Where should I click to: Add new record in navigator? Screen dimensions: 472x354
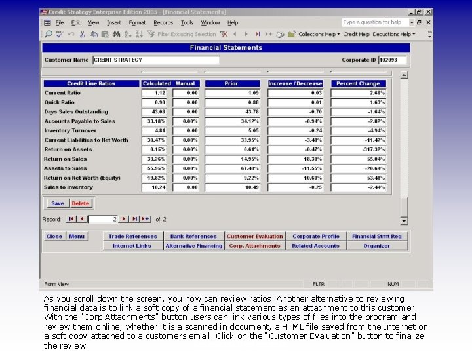click(146, 219)
